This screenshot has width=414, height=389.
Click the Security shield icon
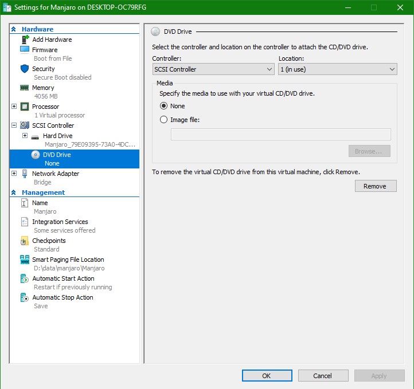tap(25, 69)
